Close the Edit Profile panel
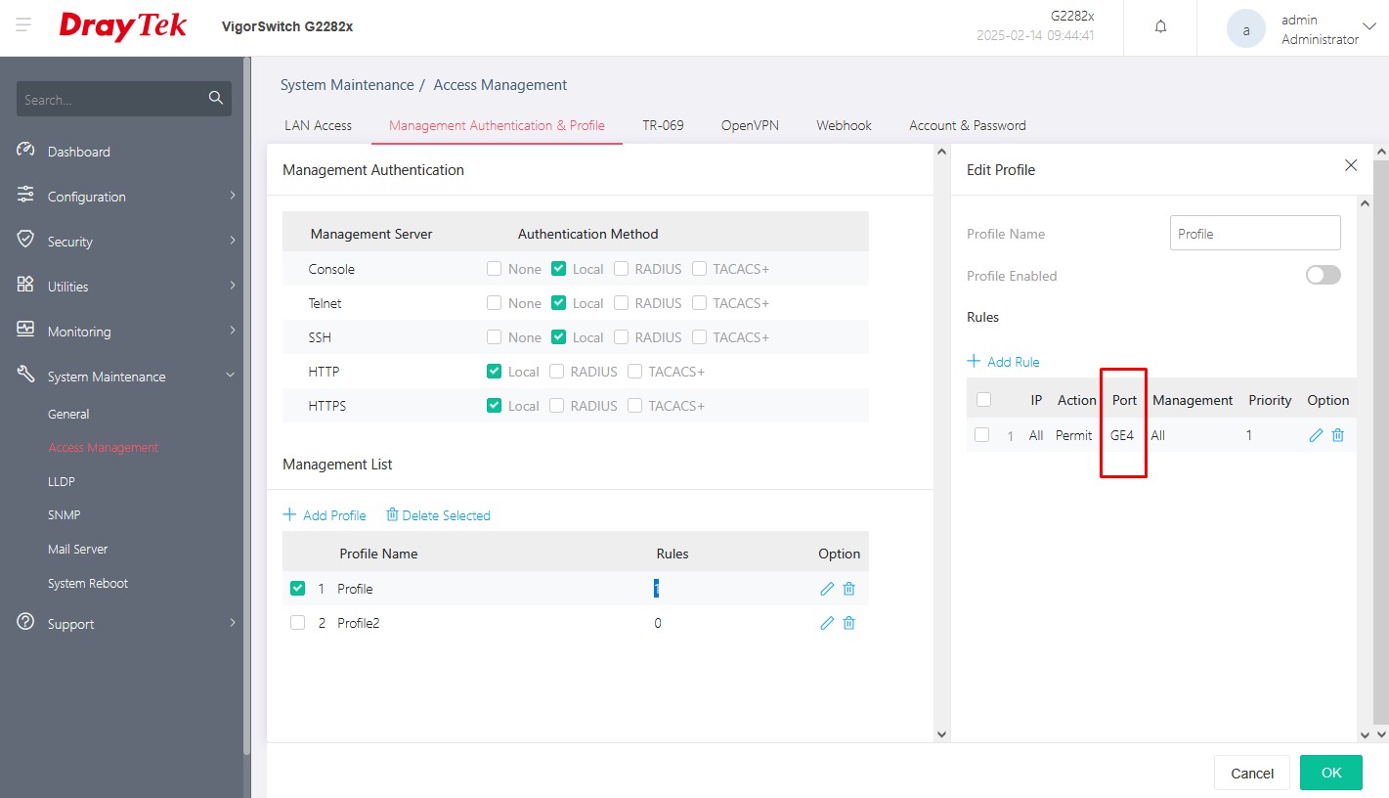The height and width of the screenshot is (798, 1389). (1351, 166)
